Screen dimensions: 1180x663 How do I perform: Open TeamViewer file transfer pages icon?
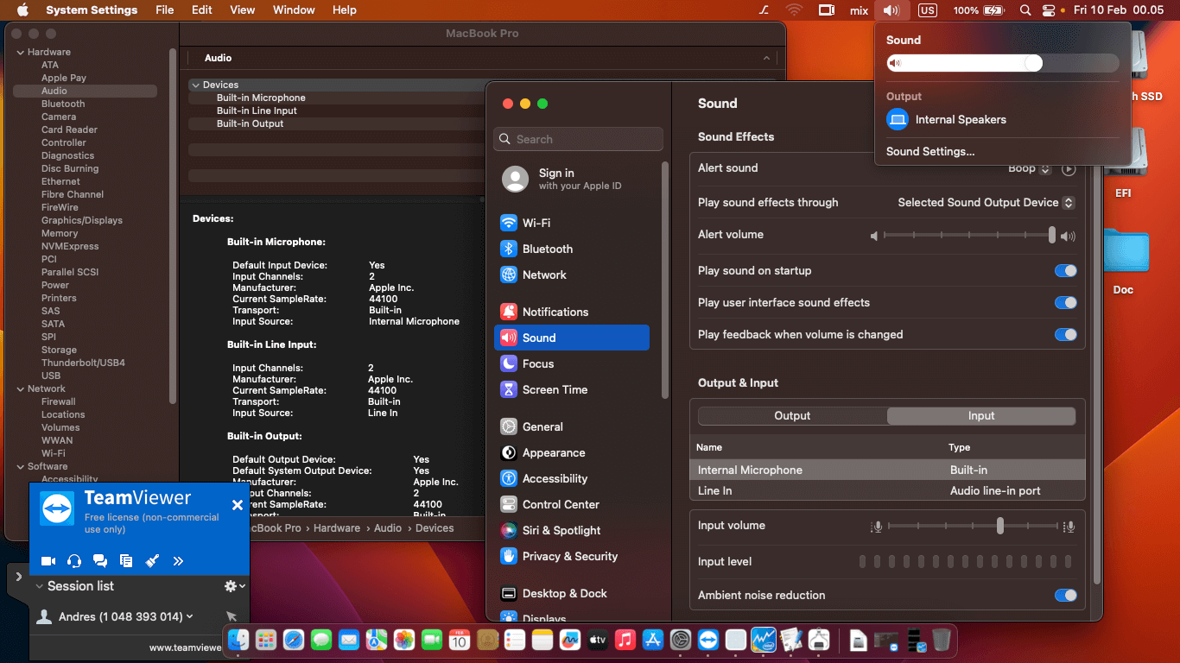(126, 561)
